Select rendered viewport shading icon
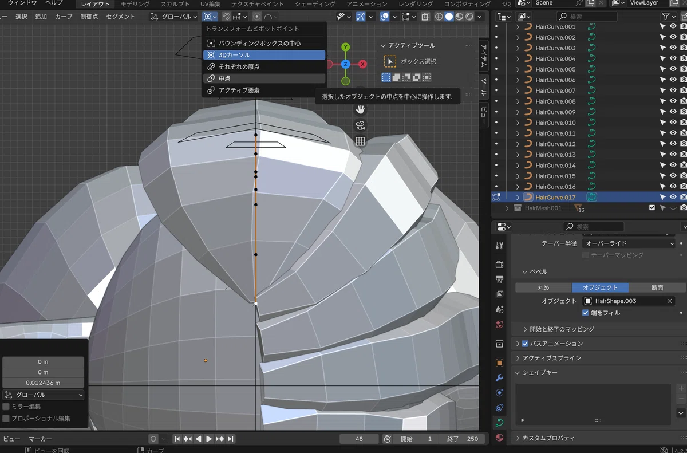 point(469,17)
